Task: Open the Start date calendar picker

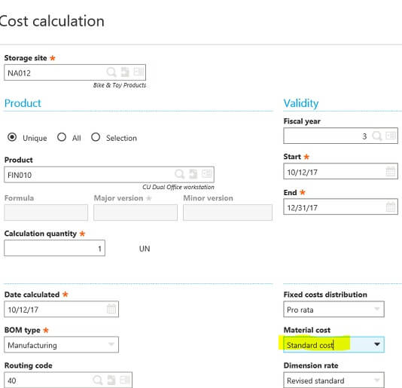Action: (x=391, y=172)
